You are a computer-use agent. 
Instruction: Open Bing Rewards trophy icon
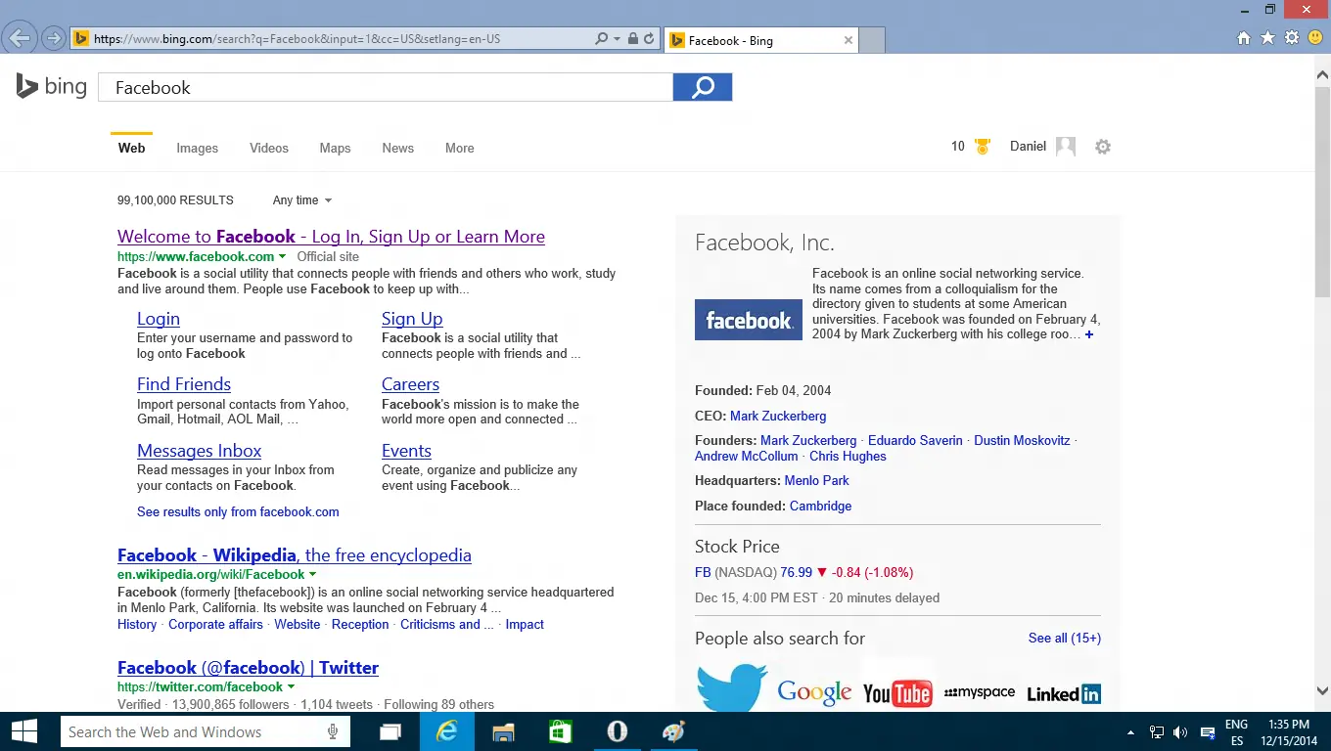coord(982,146)
